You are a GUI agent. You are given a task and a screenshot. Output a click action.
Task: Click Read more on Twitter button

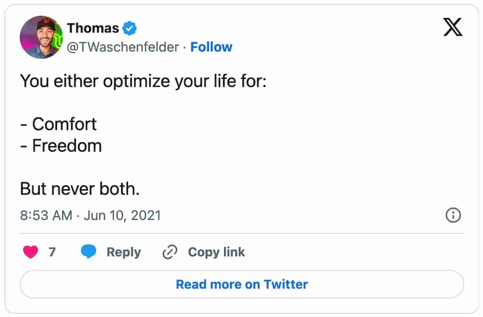point(242,284)
